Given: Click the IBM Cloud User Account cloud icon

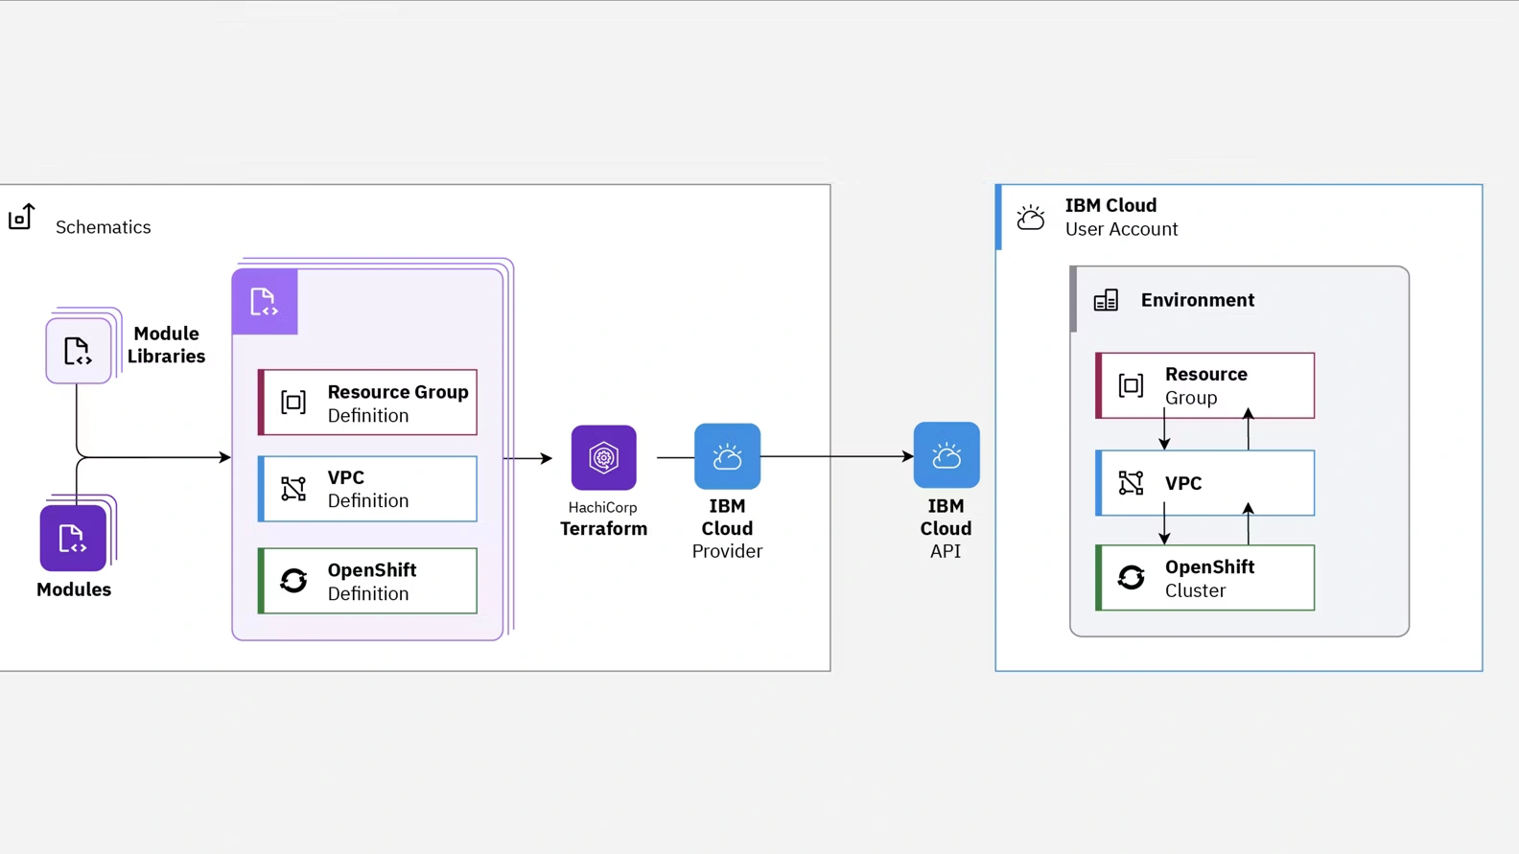Looking at the screenshot, I should [x=1031, y=218].
